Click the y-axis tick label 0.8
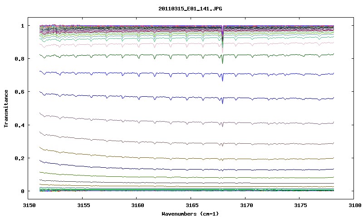 [x=20, y=59]
